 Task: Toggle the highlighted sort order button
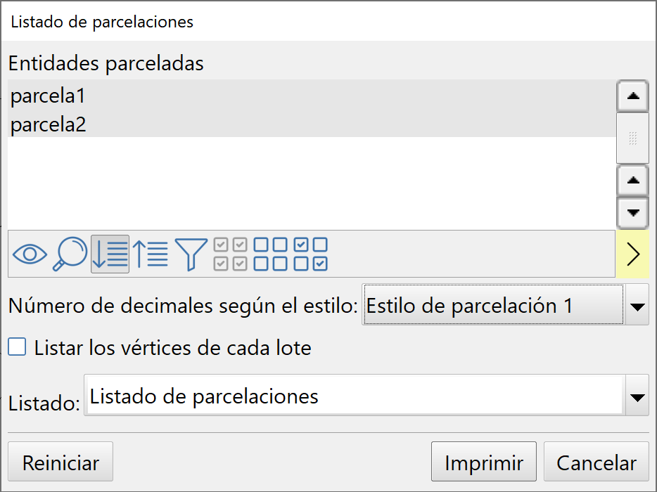(x=110, y=254)
